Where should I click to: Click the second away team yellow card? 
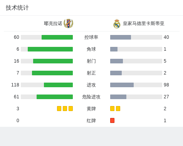pyautogui.click(x=118, y=109)
